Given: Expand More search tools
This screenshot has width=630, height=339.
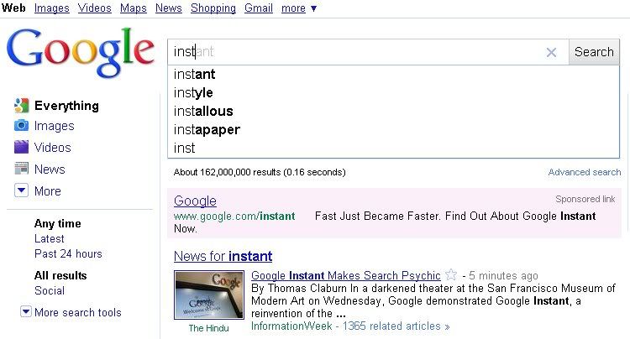Looking at the screenshot, I should coord(26,312).
